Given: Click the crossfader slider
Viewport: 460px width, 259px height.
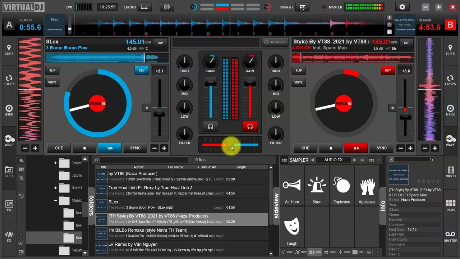Looking at the screenshot, I should (x=230, y=145).
